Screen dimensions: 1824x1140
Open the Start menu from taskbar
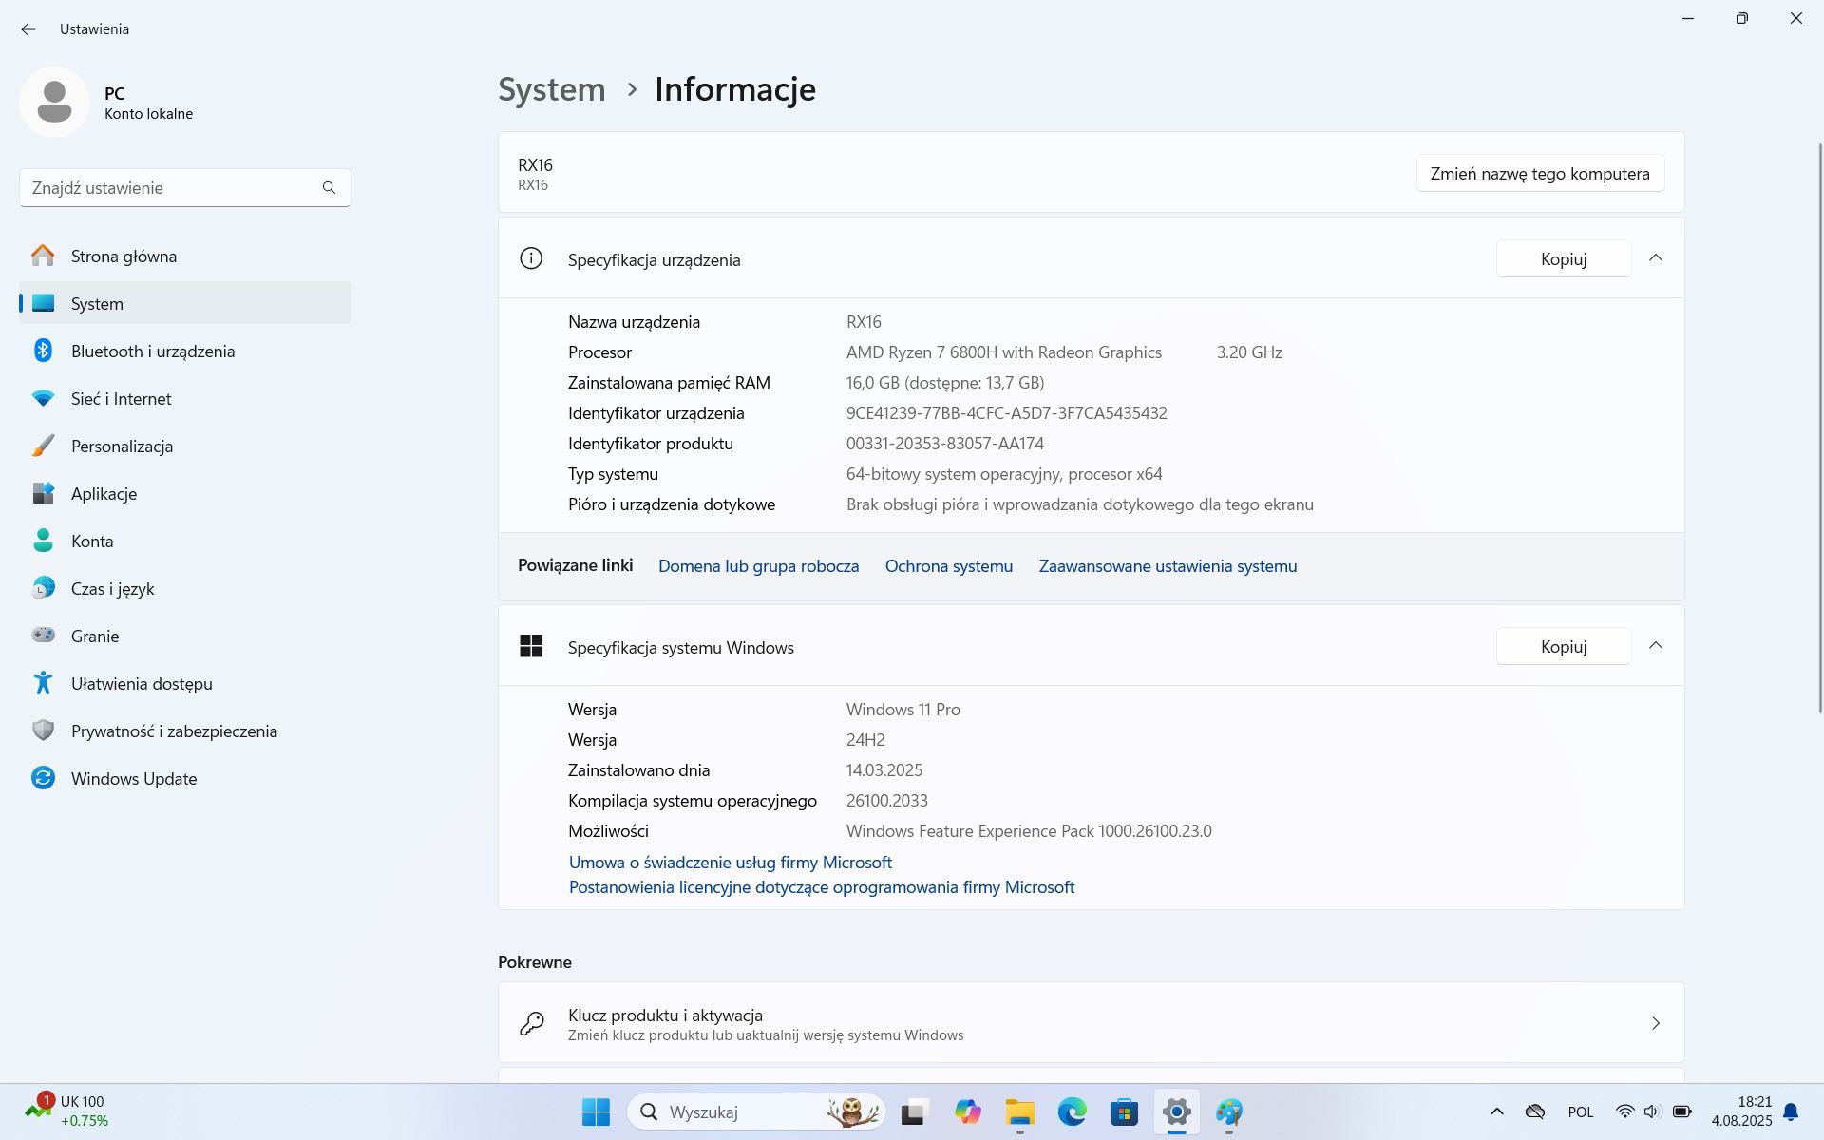coord(596,1111)
